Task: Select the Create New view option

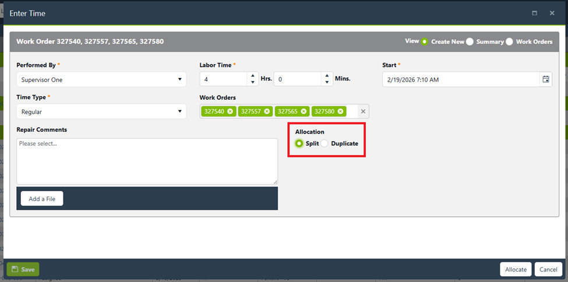Action: (425, 41)
